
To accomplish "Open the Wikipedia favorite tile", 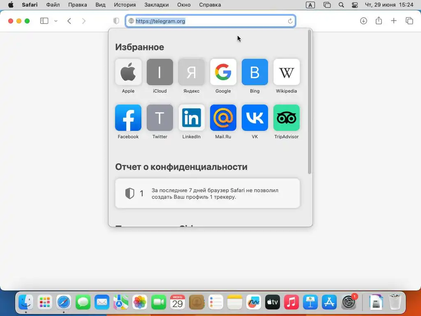I will 287,72.
